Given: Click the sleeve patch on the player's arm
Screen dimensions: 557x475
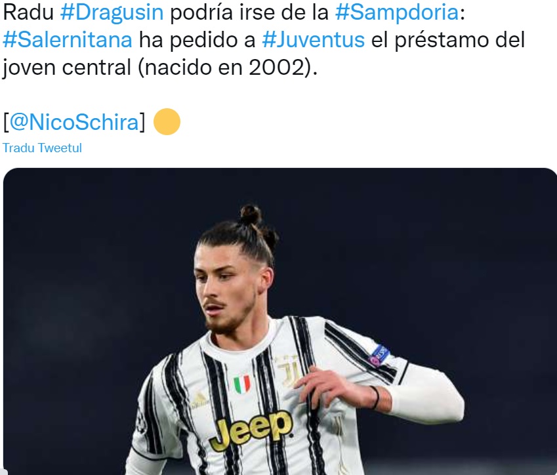Looking at the screenshot, I should click(379, 356).
